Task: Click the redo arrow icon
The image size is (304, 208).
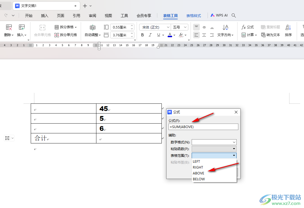Action: pyautogui.click(x=6, y=15)
